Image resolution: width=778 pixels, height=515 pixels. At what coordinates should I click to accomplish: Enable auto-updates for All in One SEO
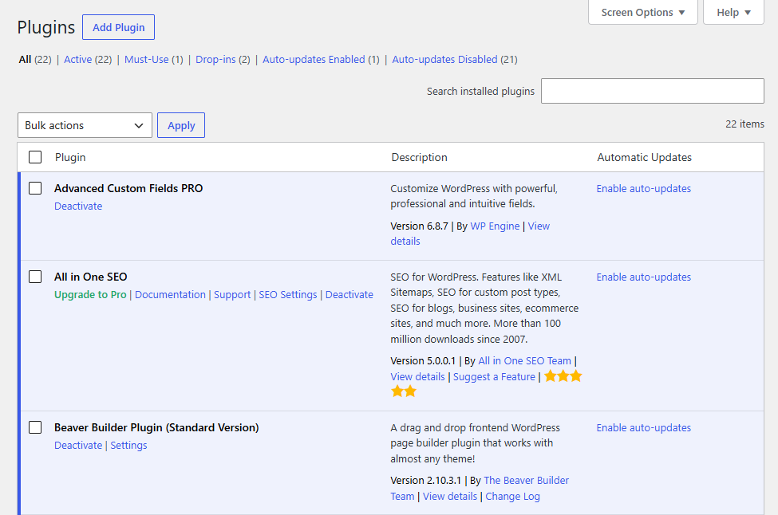(x=643, y=277)
